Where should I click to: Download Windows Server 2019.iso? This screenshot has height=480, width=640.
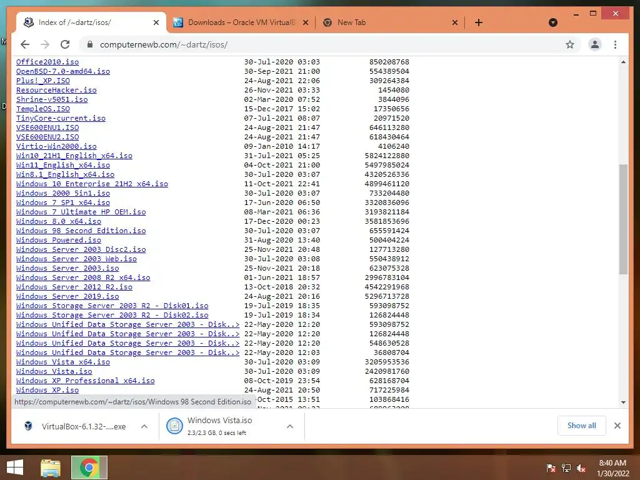[x=67, y=297]
